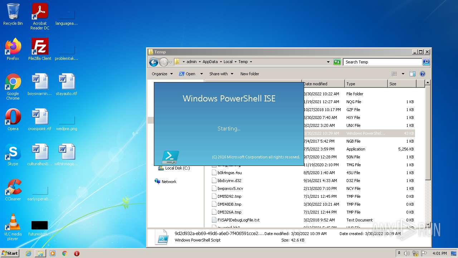Screen dimensions: 458x258
Task: Expand the arrow after Local in breadcrumb
Action: (235, 62)
